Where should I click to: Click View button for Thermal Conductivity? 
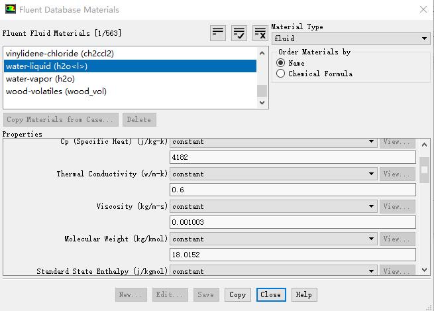coord(398,174)
